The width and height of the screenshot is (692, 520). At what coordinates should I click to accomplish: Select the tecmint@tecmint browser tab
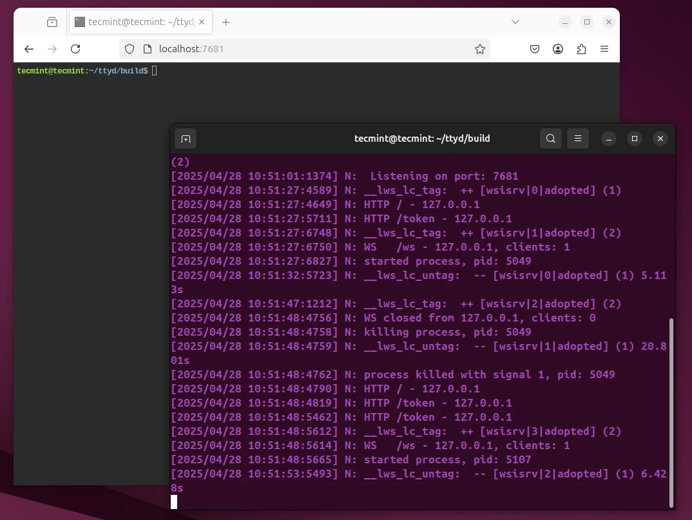[135, 22]
